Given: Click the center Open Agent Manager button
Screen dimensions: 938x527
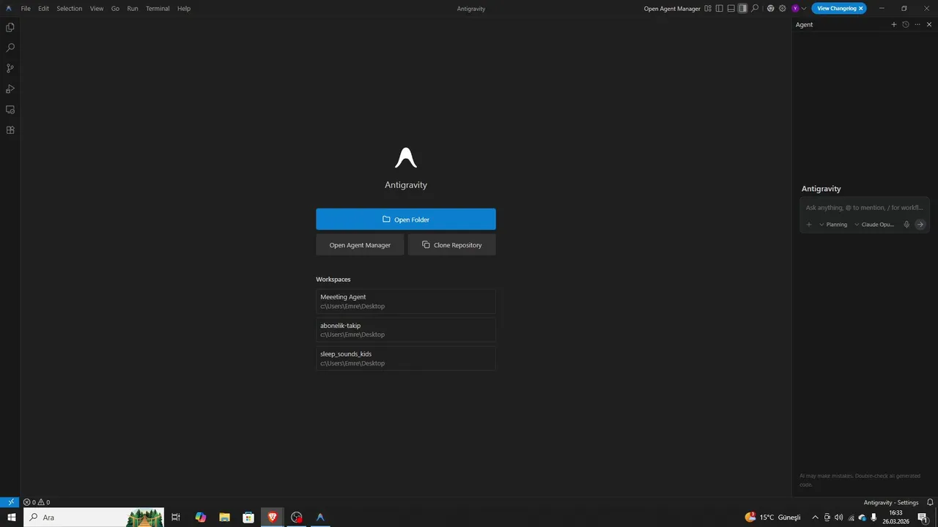Looking at the screenshot, I should tap(360, 245).
